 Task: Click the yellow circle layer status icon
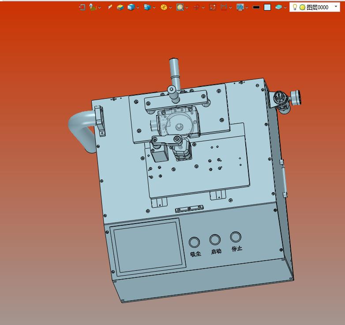(303, 7)
